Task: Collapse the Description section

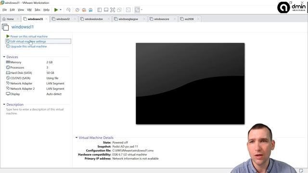Action: (x=4, y=105)
